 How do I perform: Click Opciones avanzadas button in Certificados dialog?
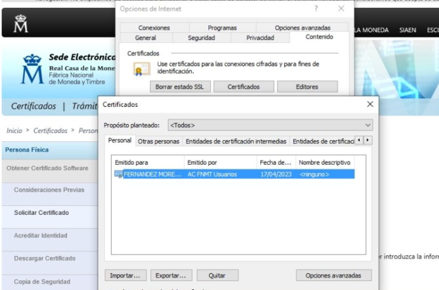click(x=334, y=275)
